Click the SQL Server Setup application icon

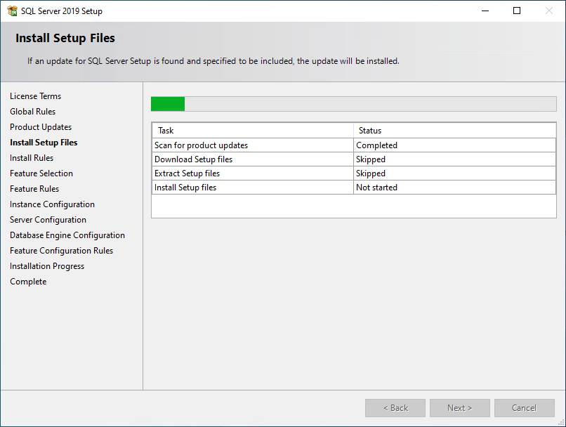12,11
